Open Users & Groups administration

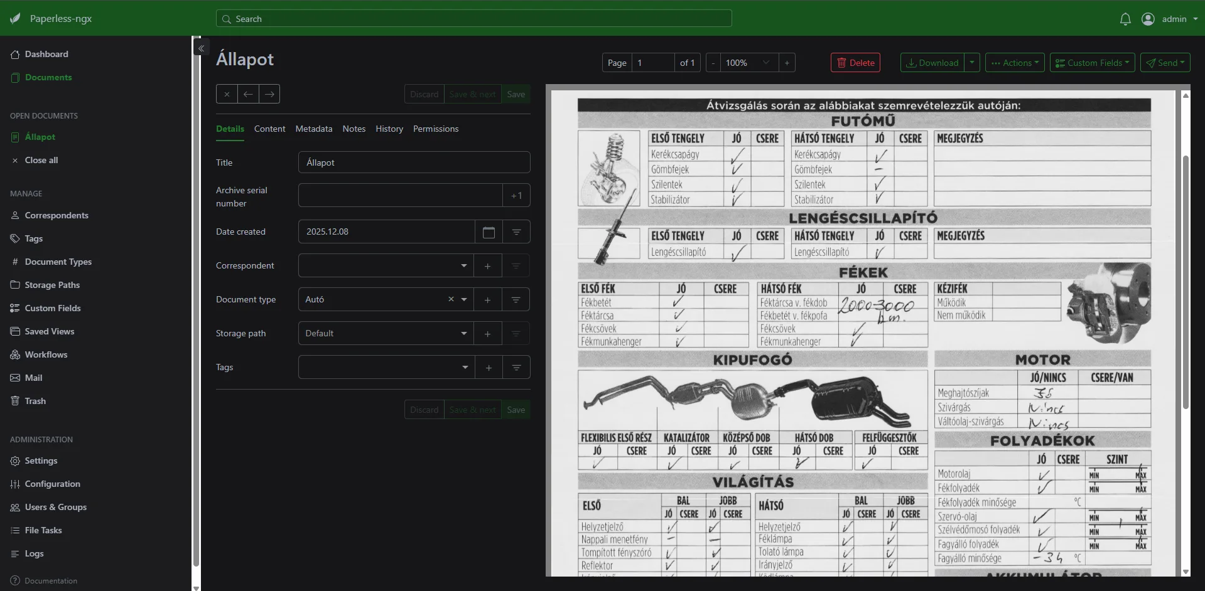tap(56, 507)
